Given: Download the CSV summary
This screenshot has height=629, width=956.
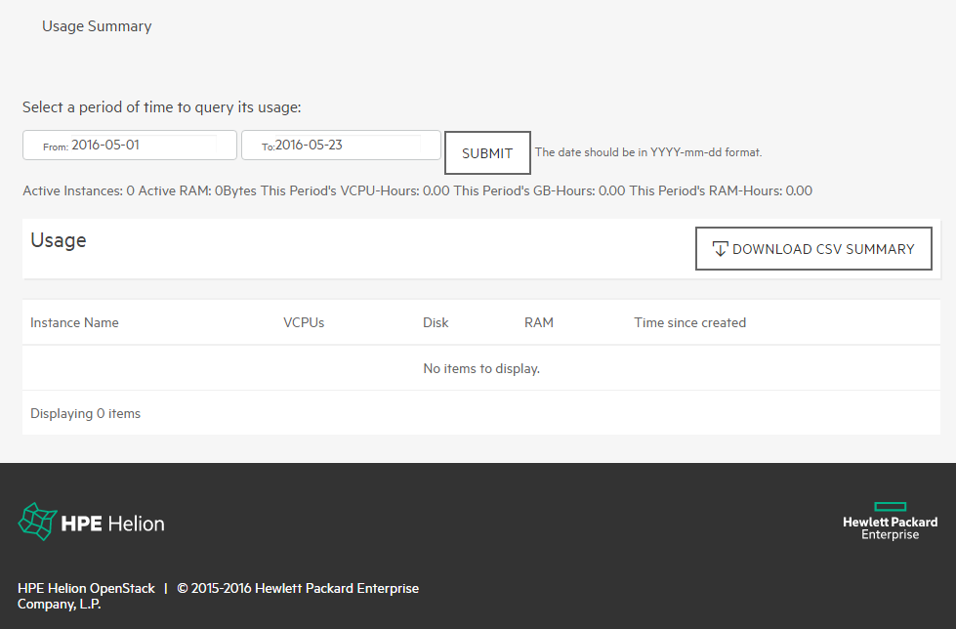Looking at the screenshot, I should (813, 249).
